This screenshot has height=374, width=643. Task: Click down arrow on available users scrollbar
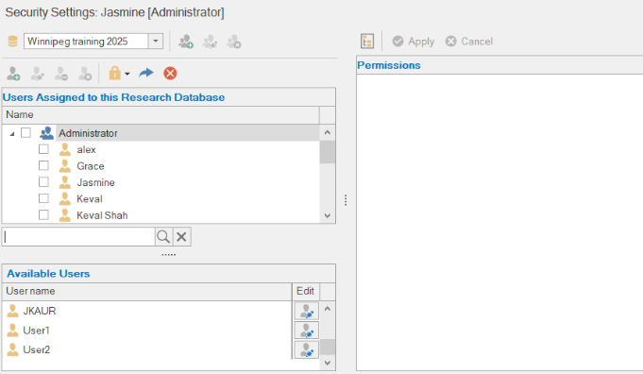pyautogui.click(x=328, y=363)
